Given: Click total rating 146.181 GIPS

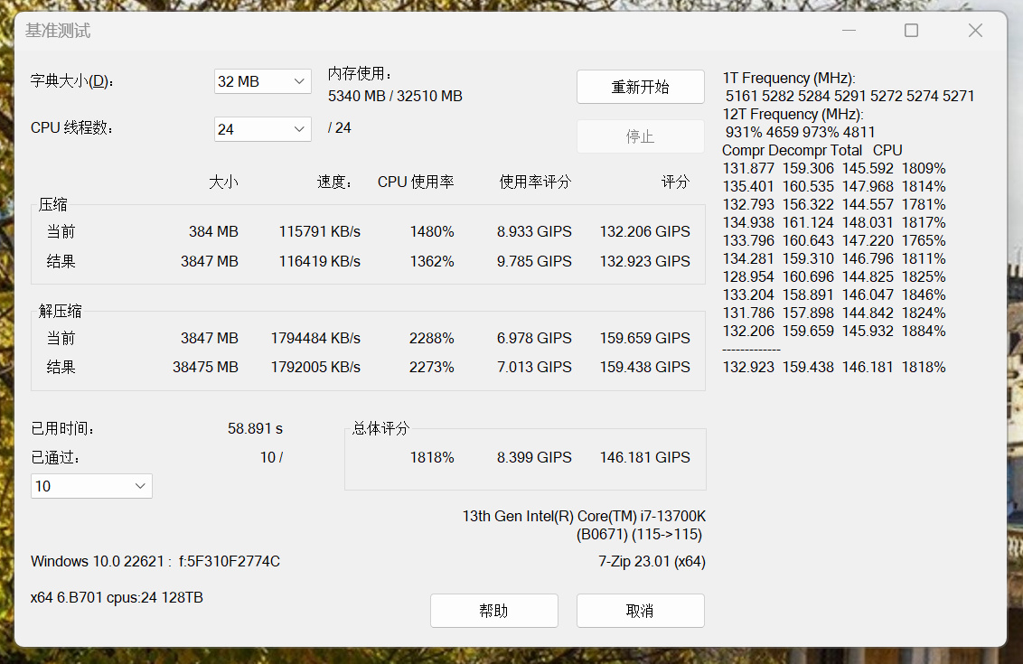Looking at the screenshot, I should pos(644,458).
